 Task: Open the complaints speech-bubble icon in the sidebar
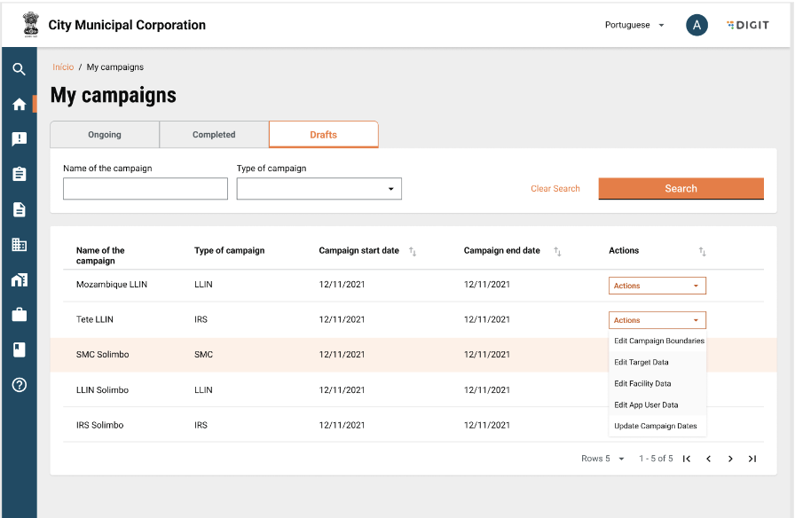[19, 139]
